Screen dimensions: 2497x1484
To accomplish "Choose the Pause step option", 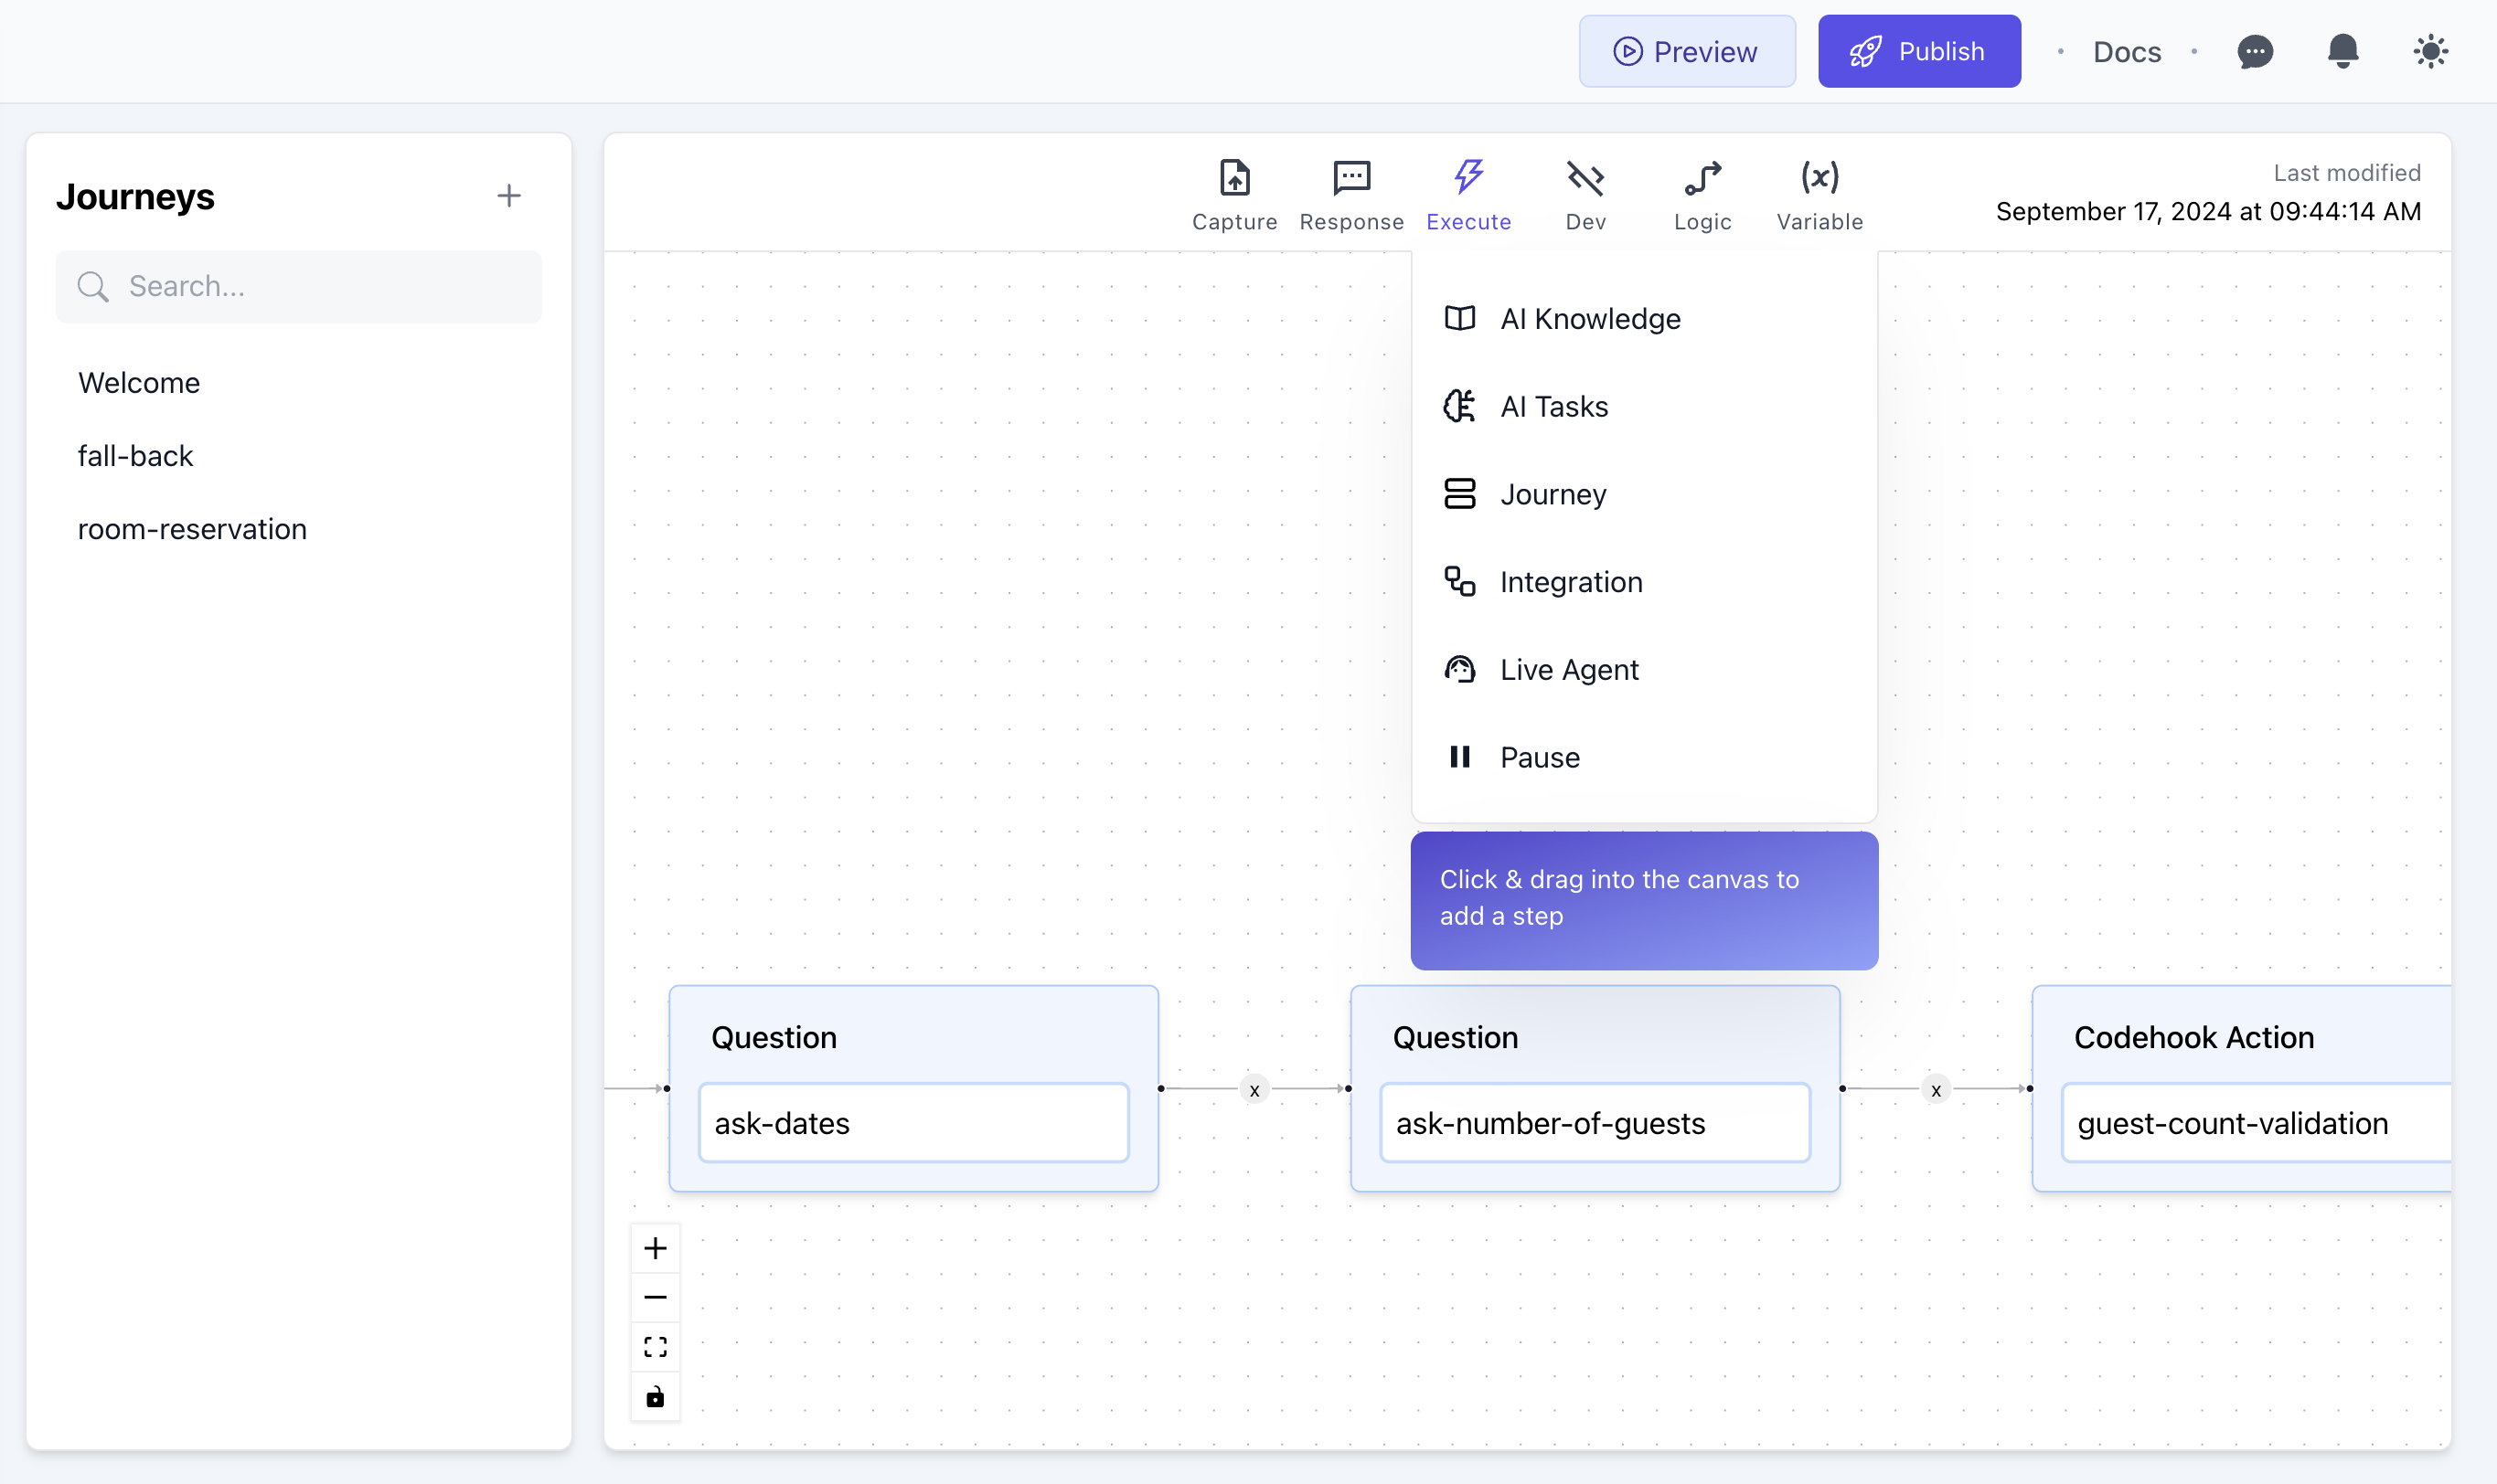I will 1539,757.
